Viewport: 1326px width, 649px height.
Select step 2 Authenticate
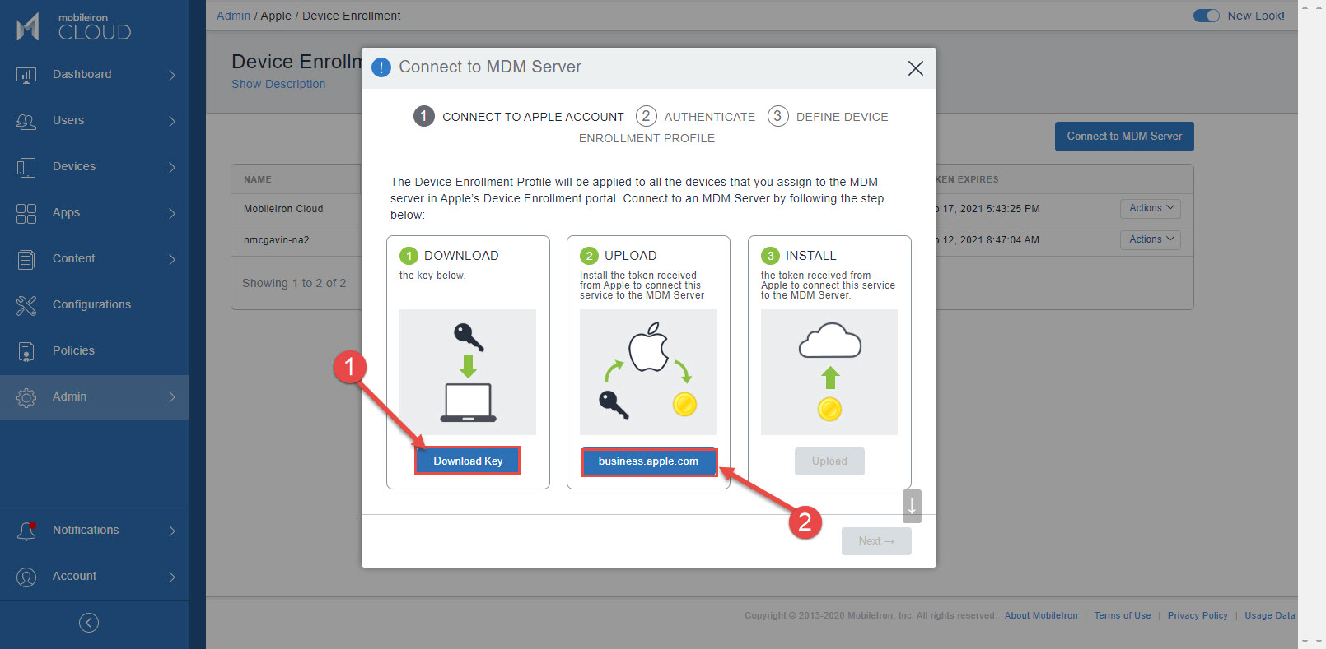point(696,116)
